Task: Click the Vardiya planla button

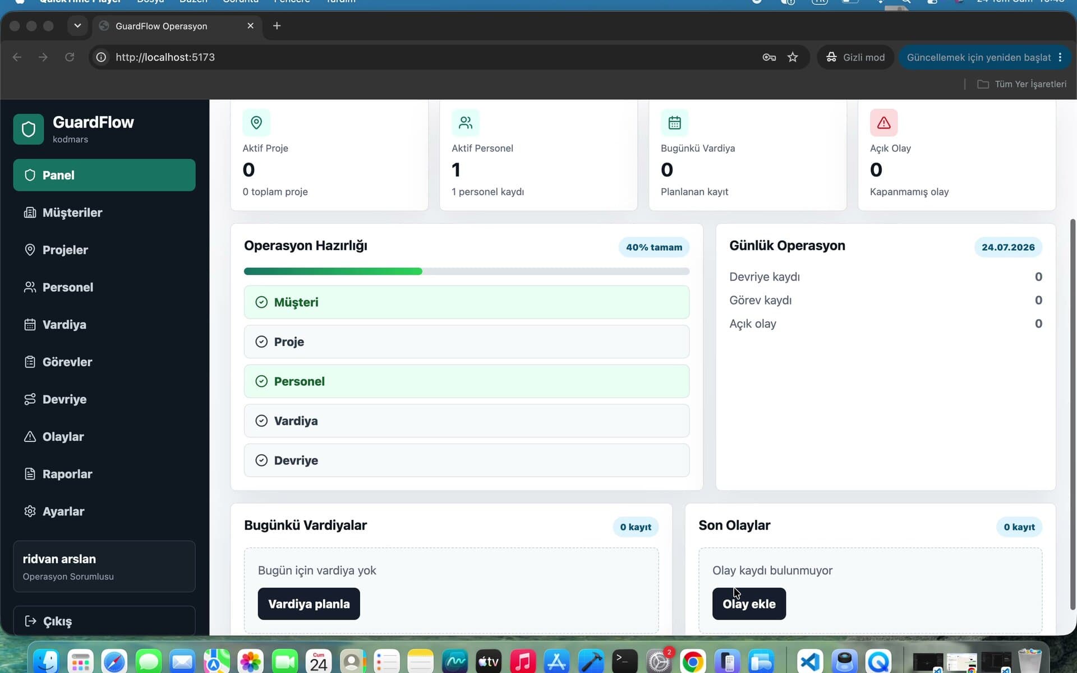Action: point(309,604)
